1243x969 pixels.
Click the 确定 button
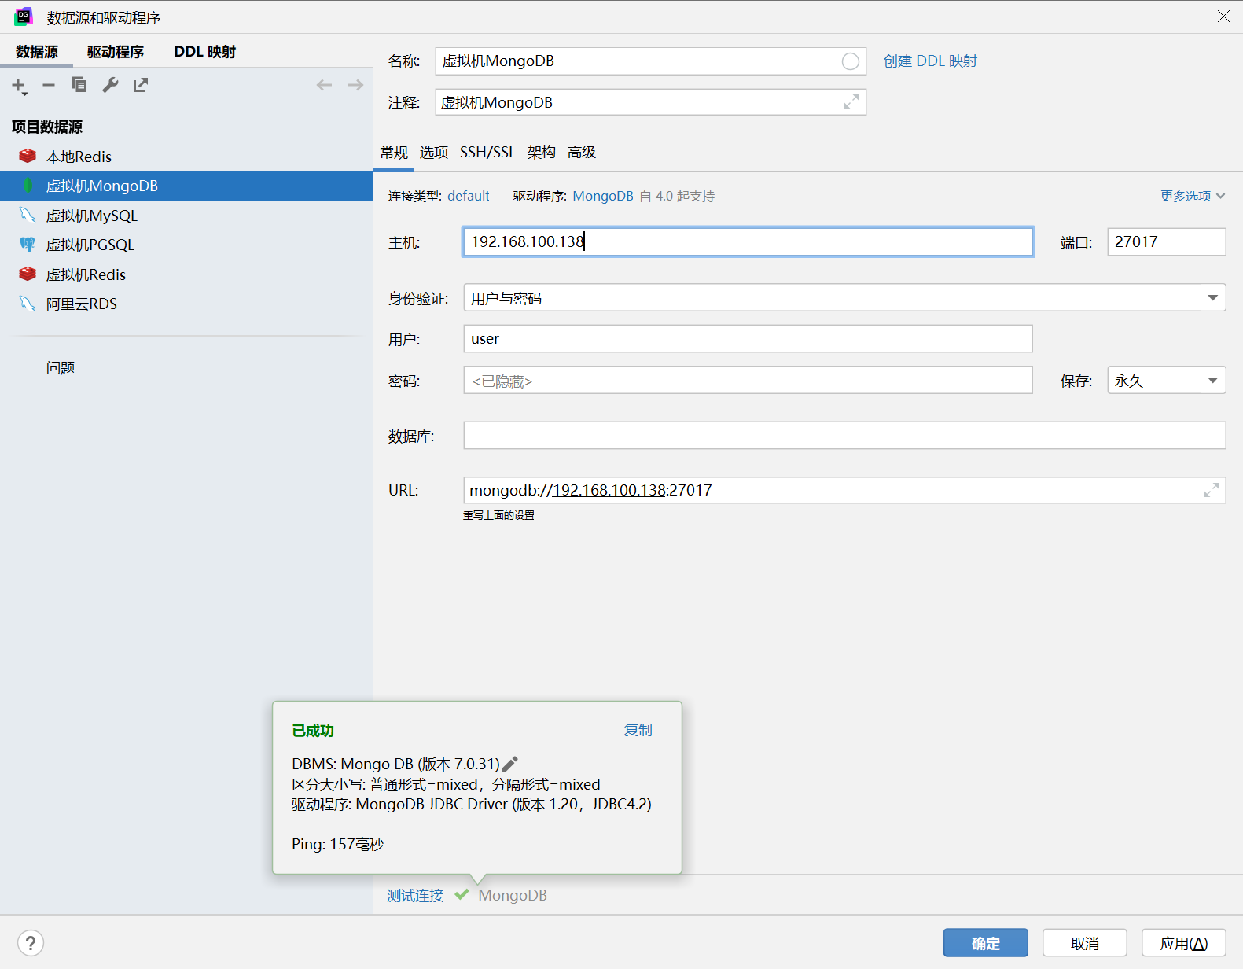click(986, 943)
